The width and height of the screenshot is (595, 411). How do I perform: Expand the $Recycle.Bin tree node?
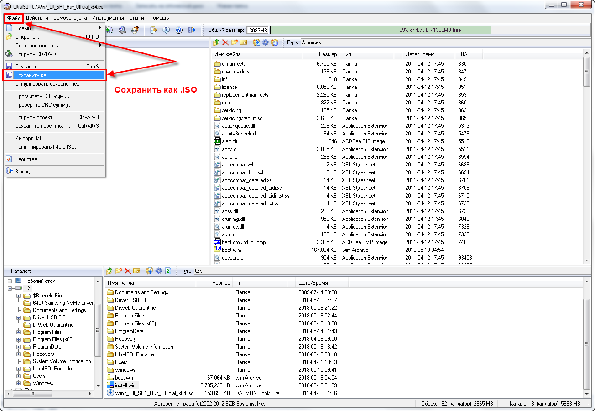click(19, 296)
